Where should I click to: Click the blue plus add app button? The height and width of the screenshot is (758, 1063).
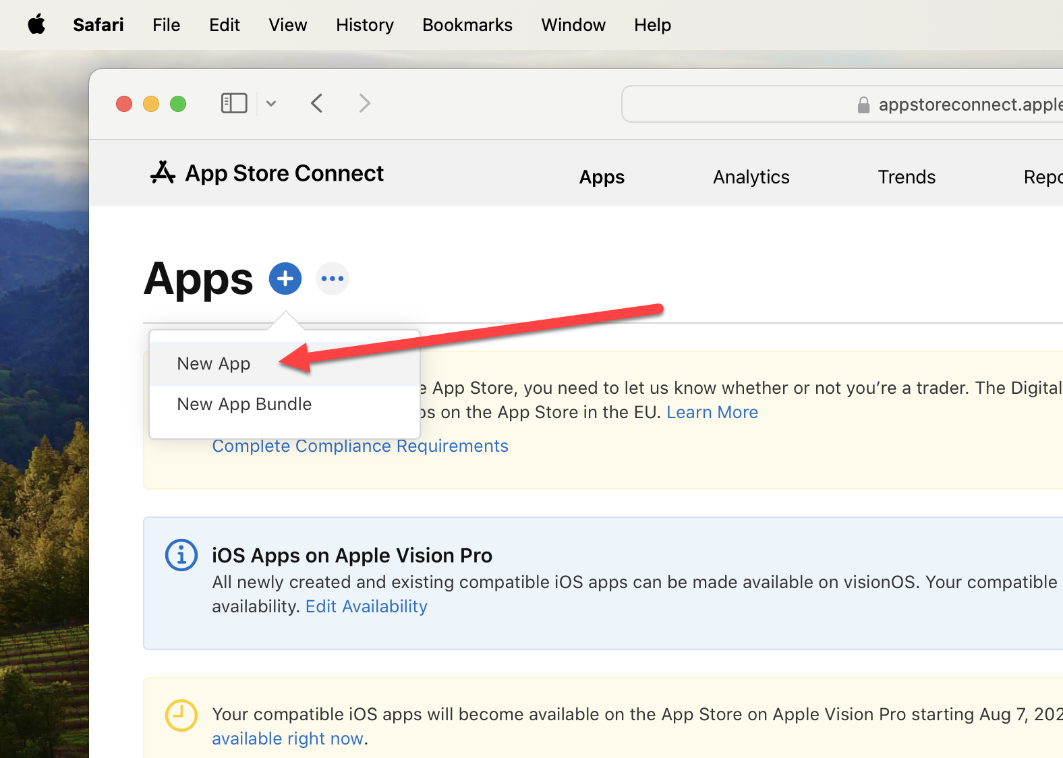coord(285,279)
